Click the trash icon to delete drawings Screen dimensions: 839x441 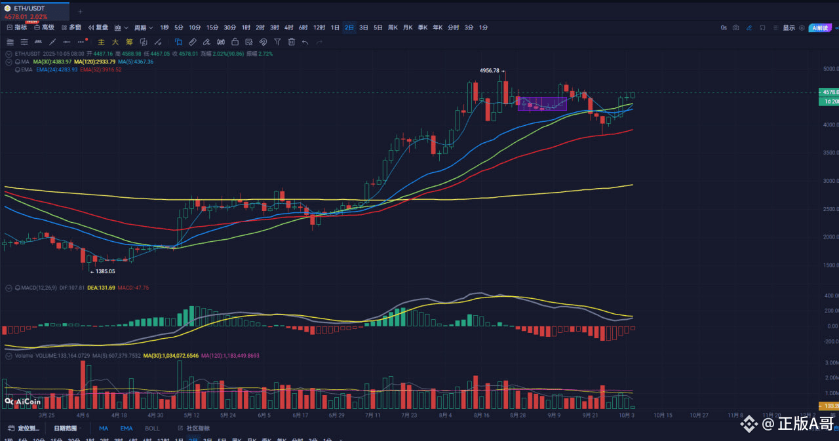pyautogui.click(x=292, y=42)
